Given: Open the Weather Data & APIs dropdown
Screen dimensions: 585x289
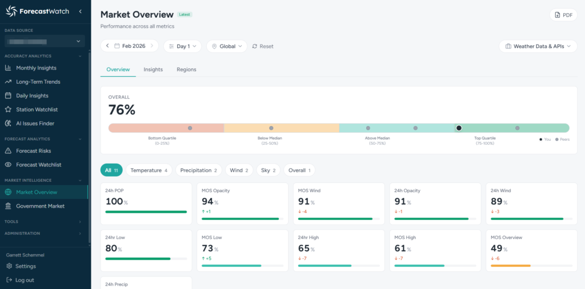Looking at the screenshot, I should tap(538, 46).
